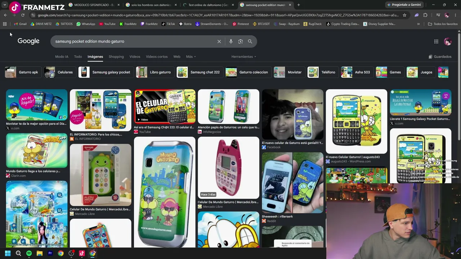Launch Spotify from the taskbar
461x259 pixels.
pyautogui.click(x=29, y=253)
